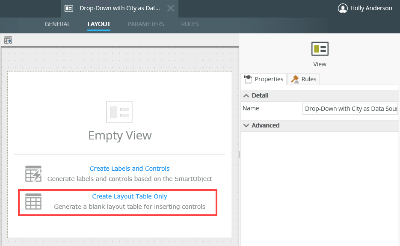Click Create Layout Table Only link
The height and width of the screenshot is (246, 400).
(130, 196)
